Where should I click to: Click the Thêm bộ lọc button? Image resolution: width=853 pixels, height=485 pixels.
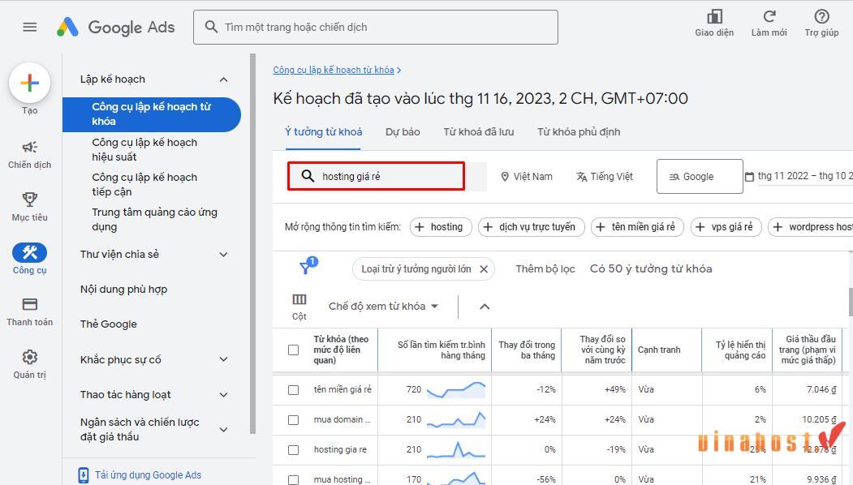point(545,268)
